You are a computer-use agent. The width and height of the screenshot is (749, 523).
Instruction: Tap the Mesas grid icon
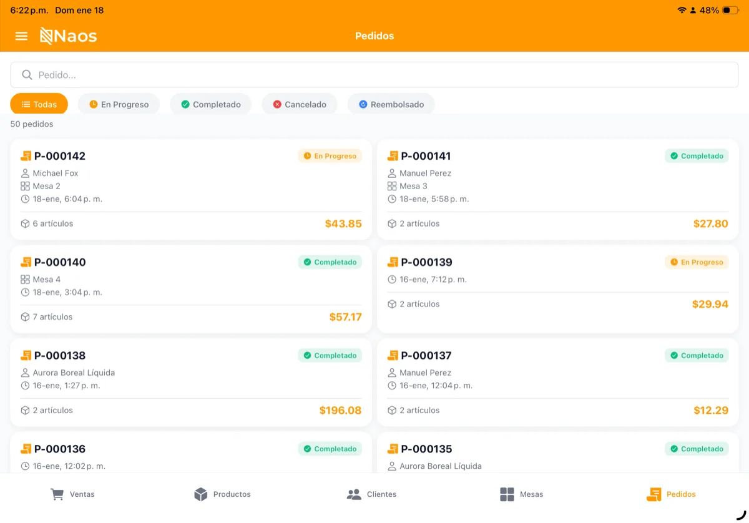click(x=507, y=494)
